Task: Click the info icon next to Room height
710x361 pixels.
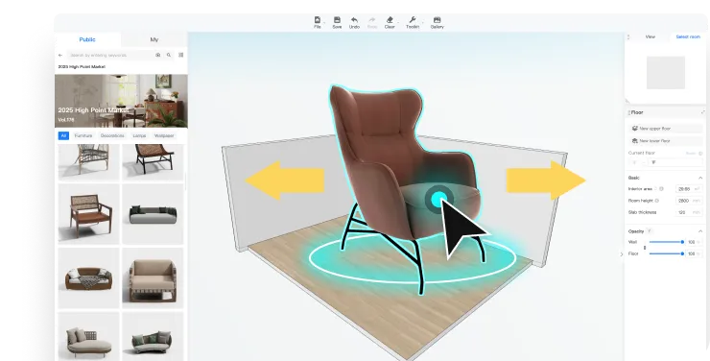Action: 657,201
